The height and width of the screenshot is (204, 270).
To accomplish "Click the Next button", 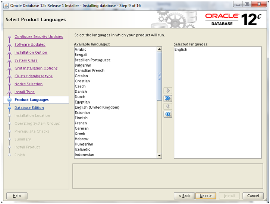I will pyautogui.click(x=205, y=196).
